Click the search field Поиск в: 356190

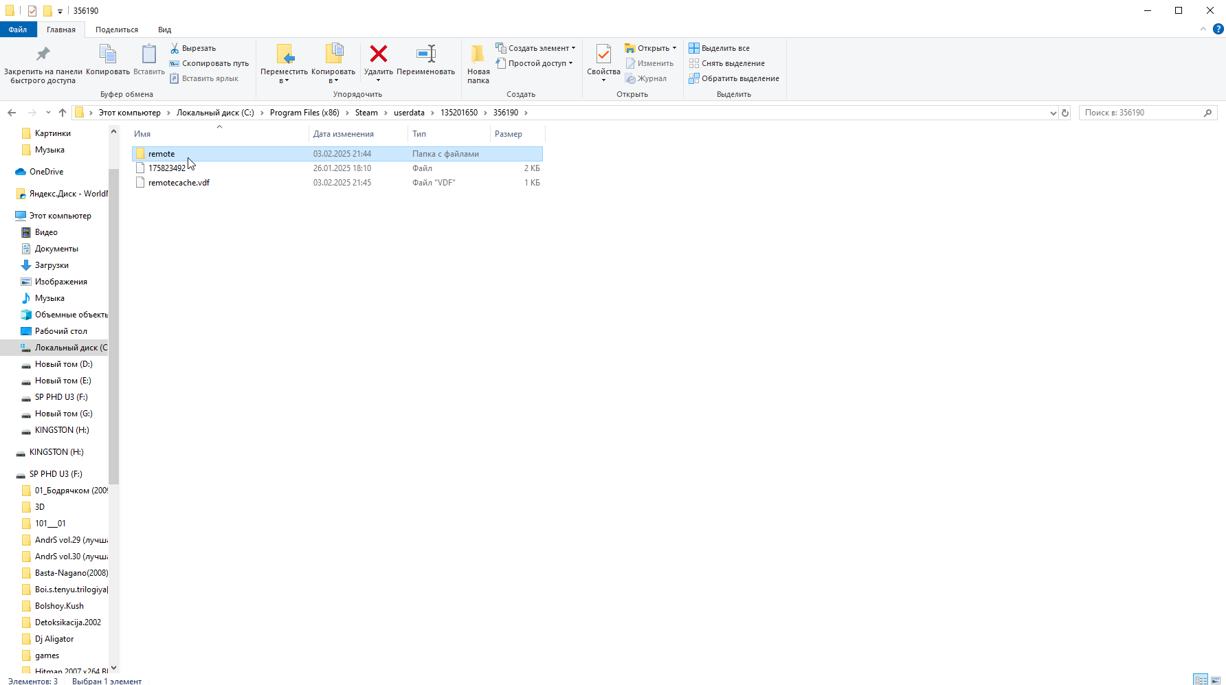[x=1141, y=113]
